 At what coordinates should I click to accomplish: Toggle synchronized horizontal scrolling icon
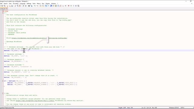click(x=43, y=6)
